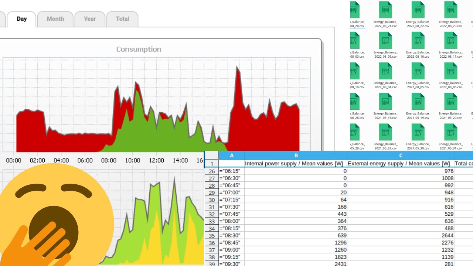Click the cell with value 1232
The height and width of the screenshot is (266, 473).
401,250
